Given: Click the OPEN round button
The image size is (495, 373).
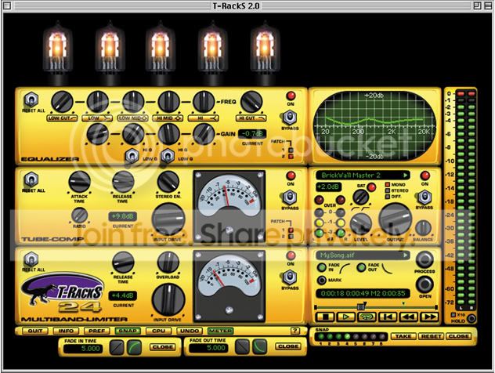Looking at the screenshot, I should tap(425, 284).
